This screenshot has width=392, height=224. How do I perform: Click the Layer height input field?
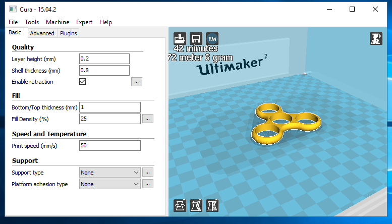[x=104, y=59]
